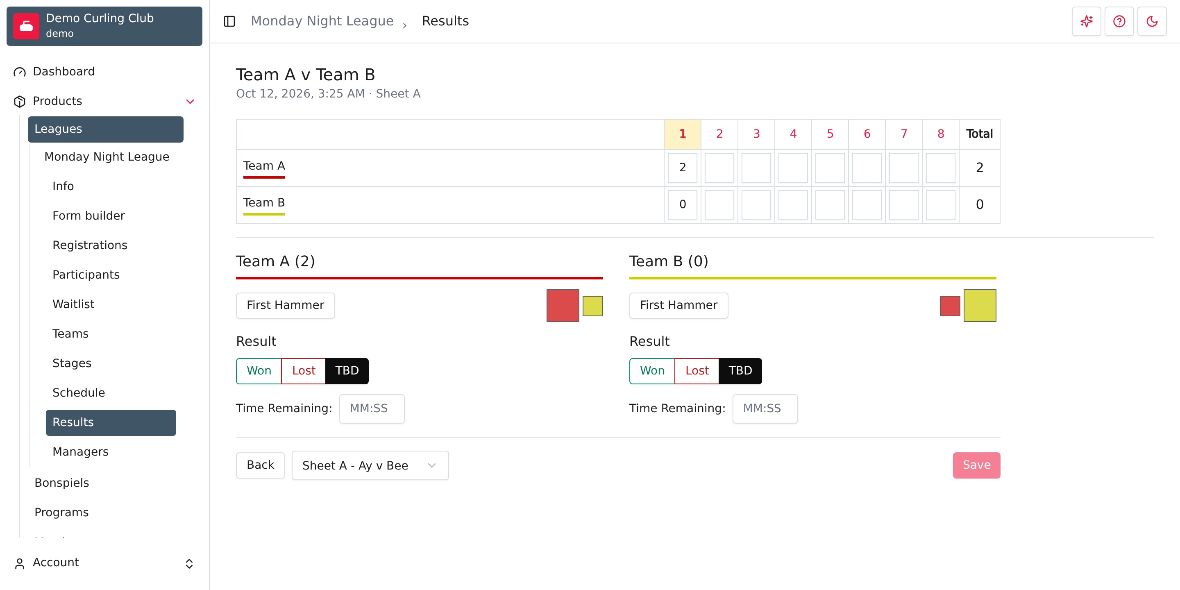Click Monday Night League breadcrumb link
This screenshot has height=590, width=1180.
point(322,21)
